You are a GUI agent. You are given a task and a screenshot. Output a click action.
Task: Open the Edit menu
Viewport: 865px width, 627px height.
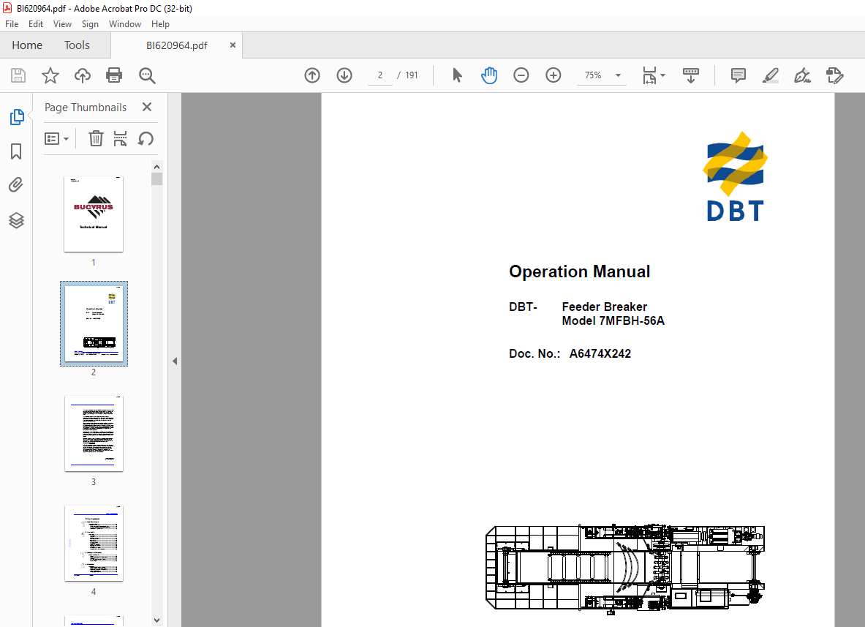click(36, 24)
